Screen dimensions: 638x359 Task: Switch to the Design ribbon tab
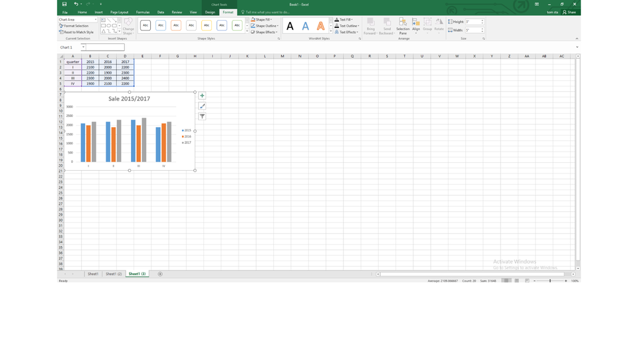click(x=210, y=12)
